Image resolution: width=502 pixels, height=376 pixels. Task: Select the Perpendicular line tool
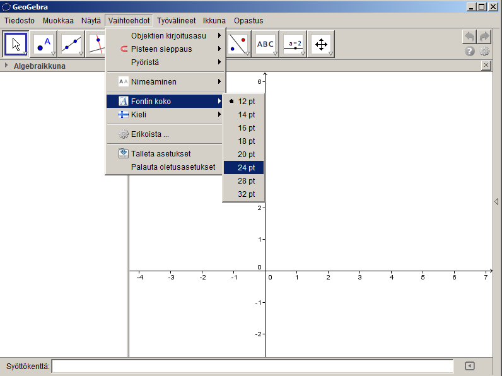pos(96,44)
